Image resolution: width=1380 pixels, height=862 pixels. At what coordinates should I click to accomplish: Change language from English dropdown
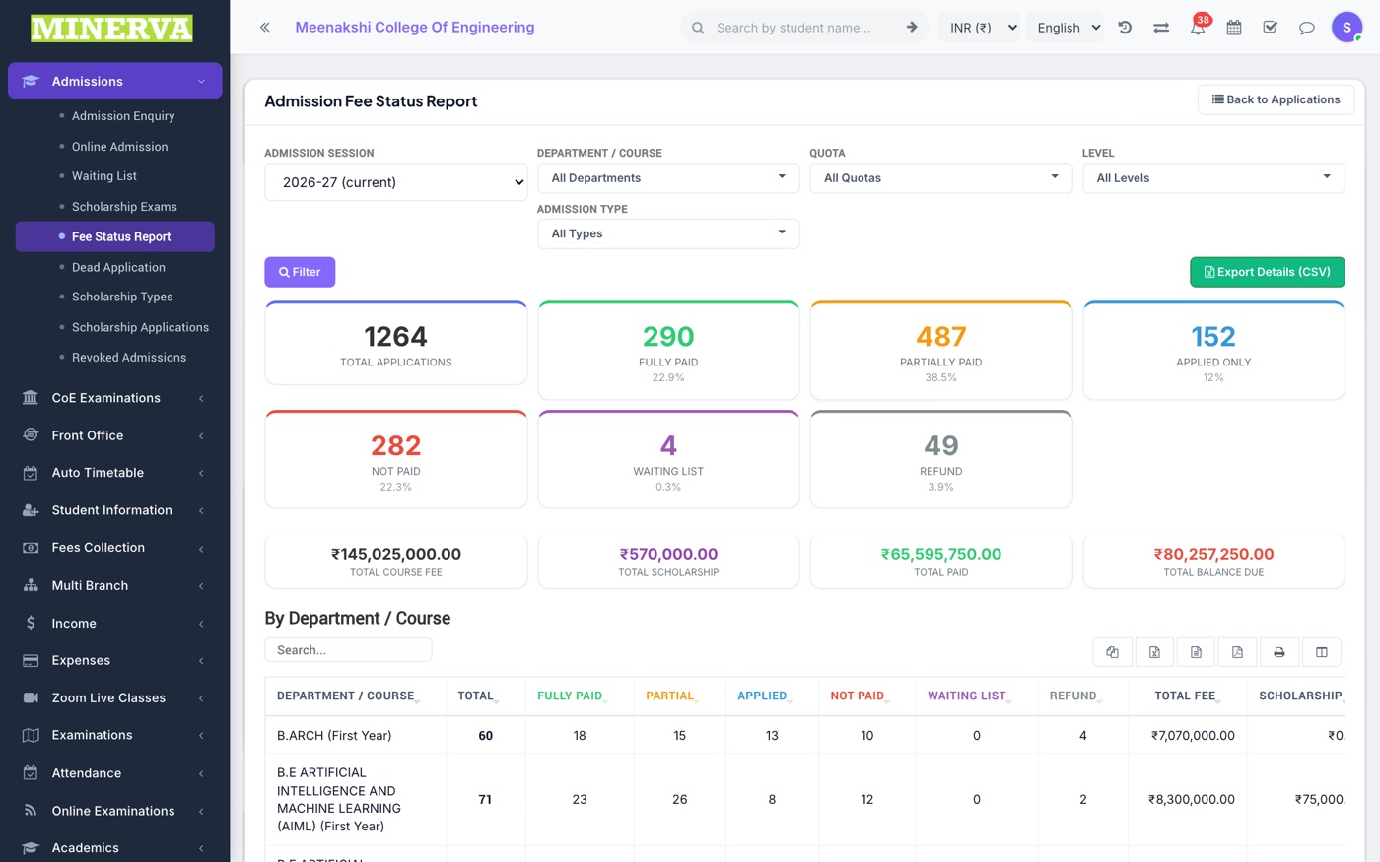tap(1066, 28)
